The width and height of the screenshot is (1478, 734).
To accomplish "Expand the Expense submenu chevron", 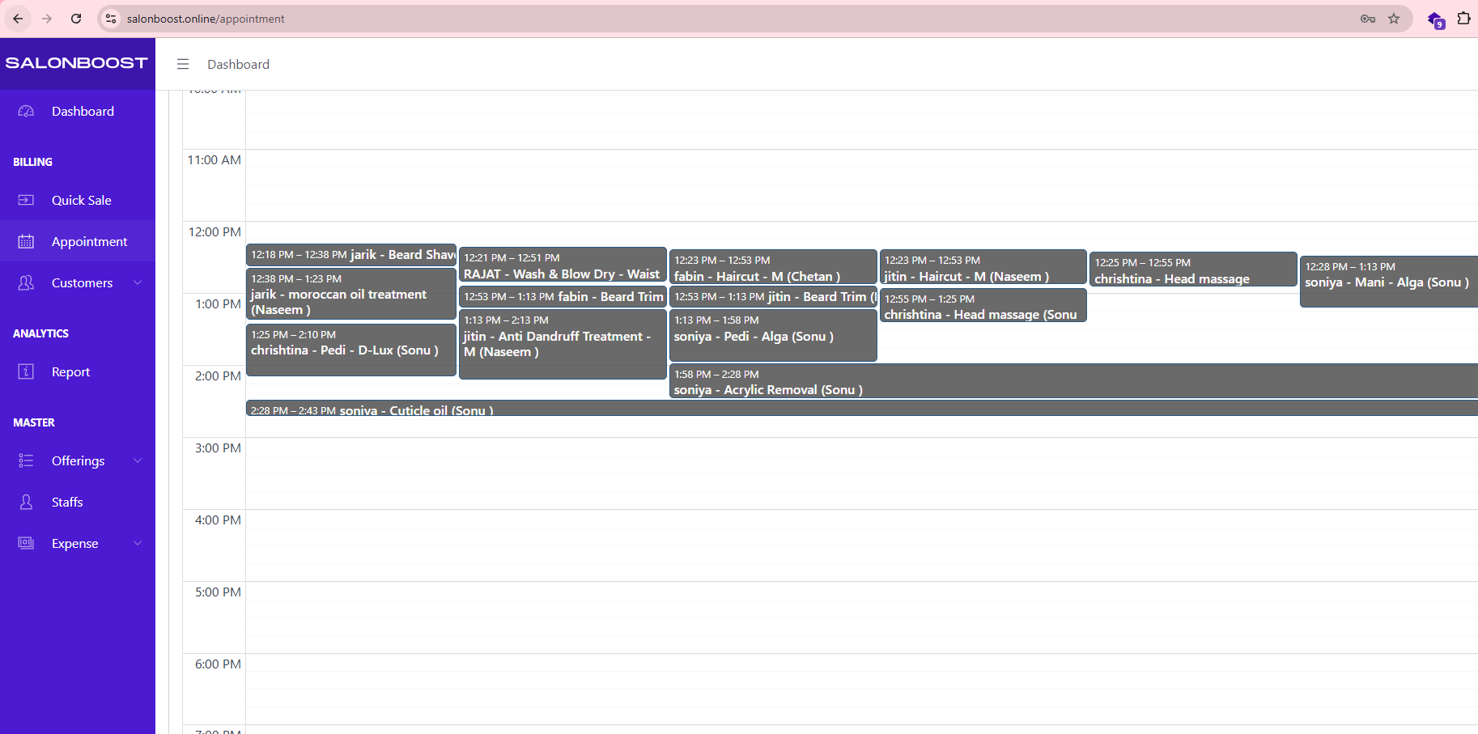I will (138, 543).
